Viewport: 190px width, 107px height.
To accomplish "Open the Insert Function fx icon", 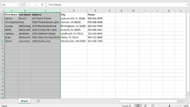I will 42,5.
